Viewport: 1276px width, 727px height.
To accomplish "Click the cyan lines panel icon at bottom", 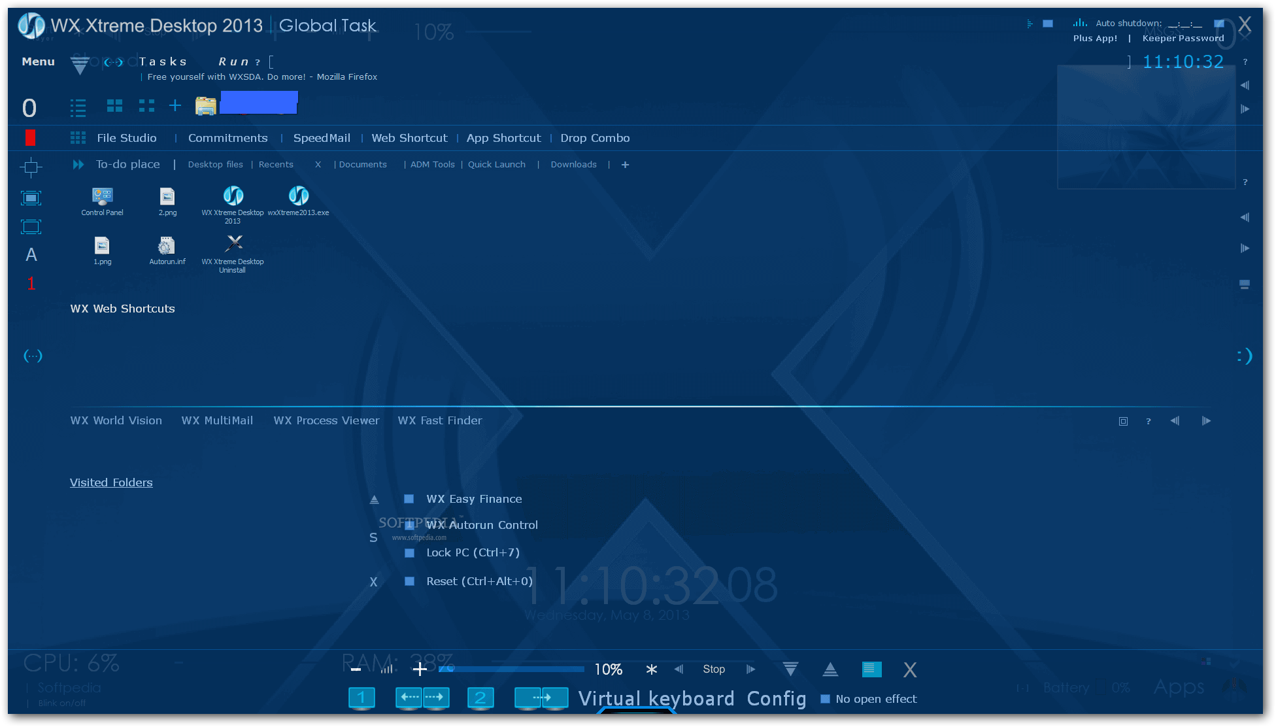I will (x=871, y=669).
